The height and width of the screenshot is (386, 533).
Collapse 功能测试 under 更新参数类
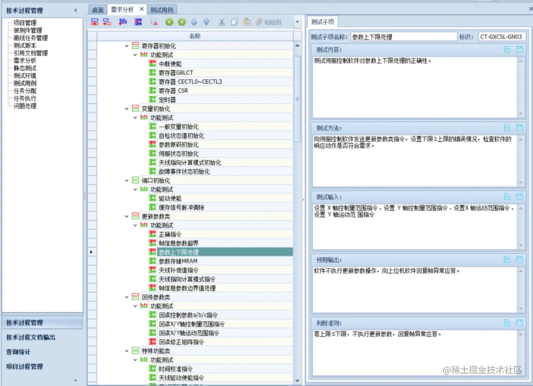(135, 225)
